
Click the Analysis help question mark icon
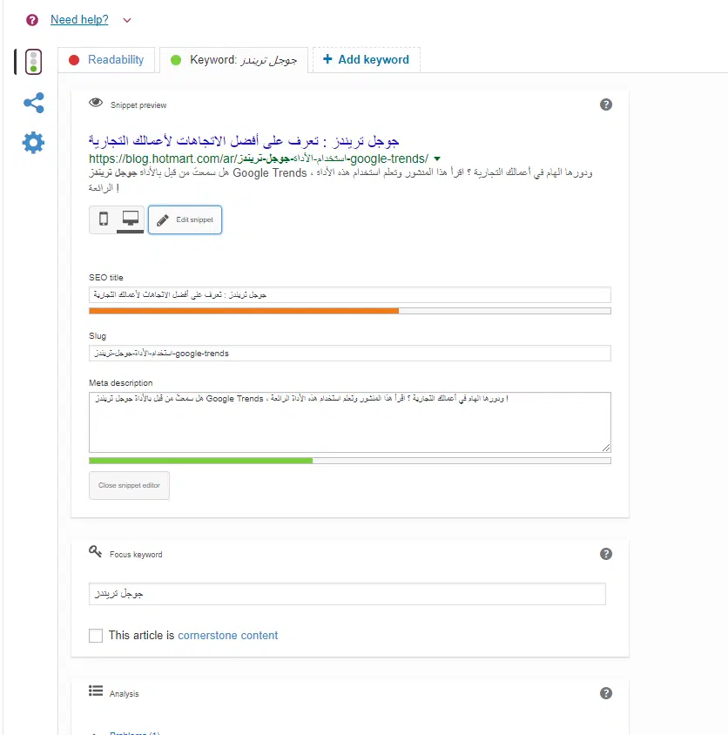pos(606,693)
